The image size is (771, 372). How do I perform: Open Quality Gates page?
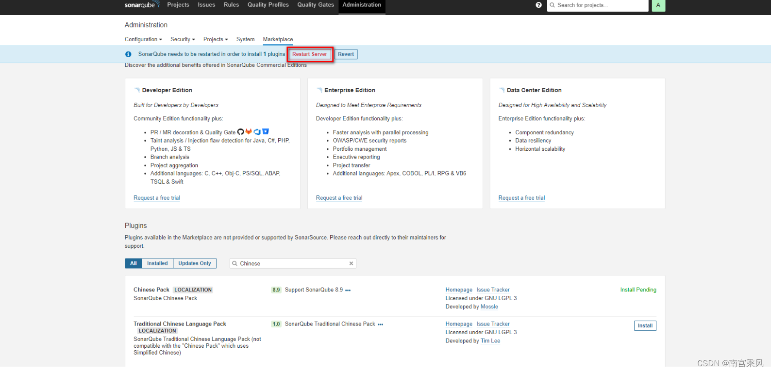(316, 5)
